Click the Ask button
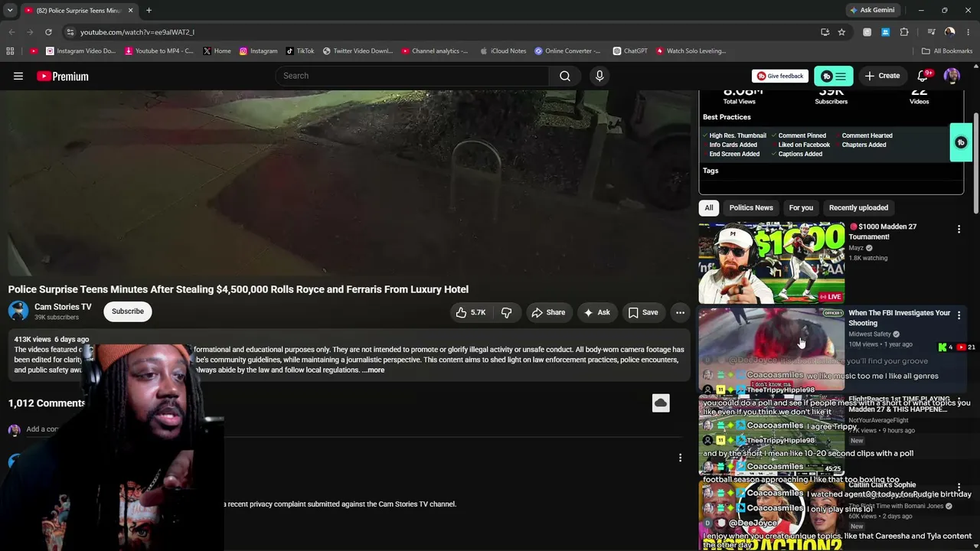980x551 pixels. pos(596,312)
